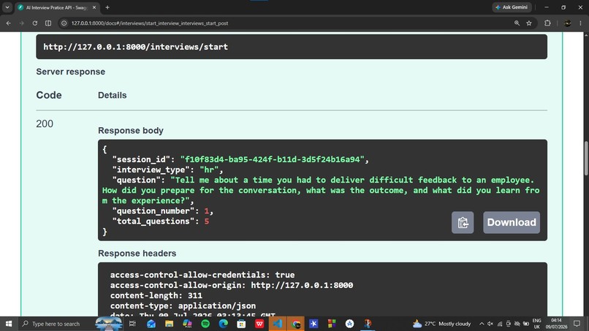This screenshot has width=589, height=331.
Task: Show hidden system tray icons
Action: tap(482, 324)
